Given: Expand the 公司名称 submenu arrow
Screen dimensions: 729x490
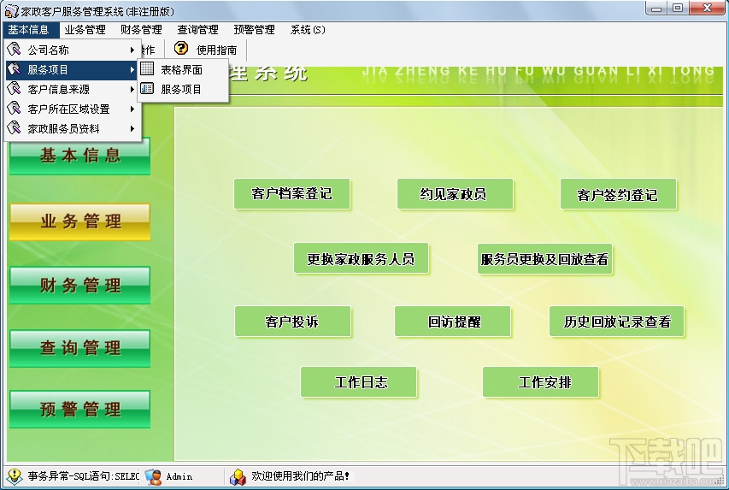Looking at the screenshot, I should click(x=132, y=50).
